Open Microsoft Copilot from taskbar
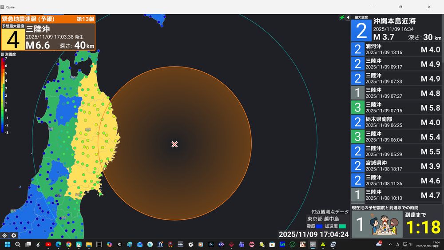444x250 pixels. click(x=109, y=244)
